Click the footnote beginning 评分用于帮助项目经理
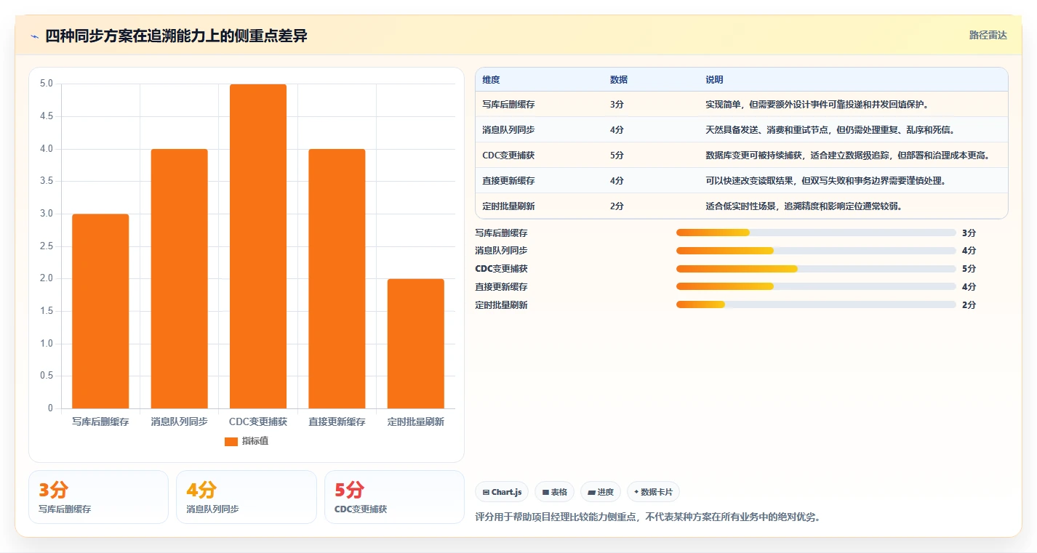Image resolution: width=1037 pixels, height=553 pixels. [x=647, y=517]
